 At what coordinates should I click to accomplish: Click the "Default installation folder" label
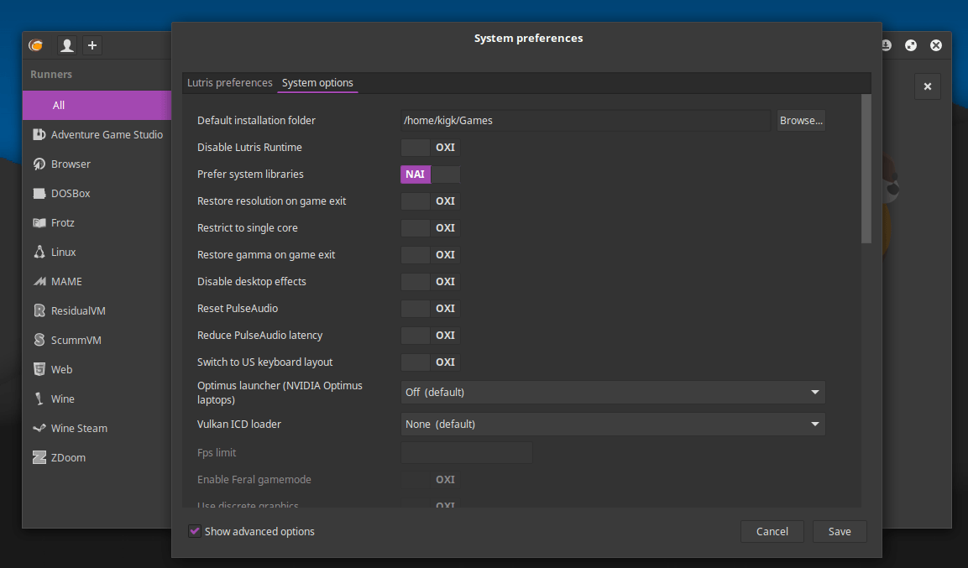[x=256, y=120]
